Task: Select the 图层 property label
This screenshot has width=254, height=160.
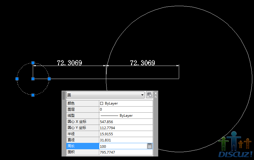Action: pos(83,109)
